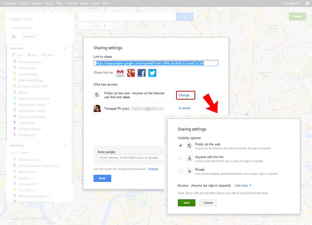
Task: Click the London 2014 map title
Action: point(21,19)
